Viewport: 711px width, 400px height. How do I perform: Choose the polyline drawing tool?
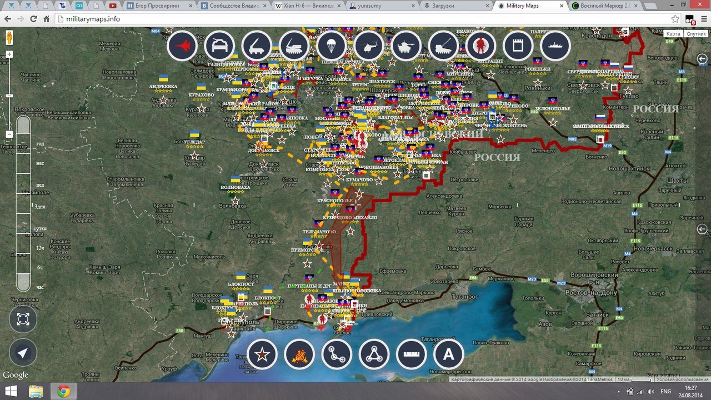[336, 354]
